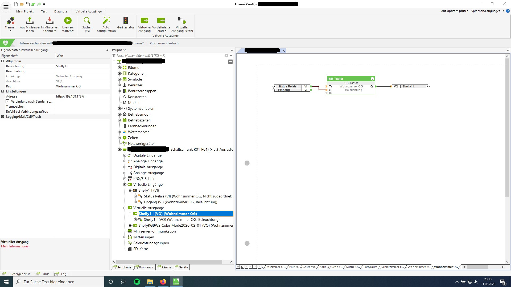Open Suchen (F5) magnifier tool
The width and height of the screenshot is (511, 287).
[87, 21]
